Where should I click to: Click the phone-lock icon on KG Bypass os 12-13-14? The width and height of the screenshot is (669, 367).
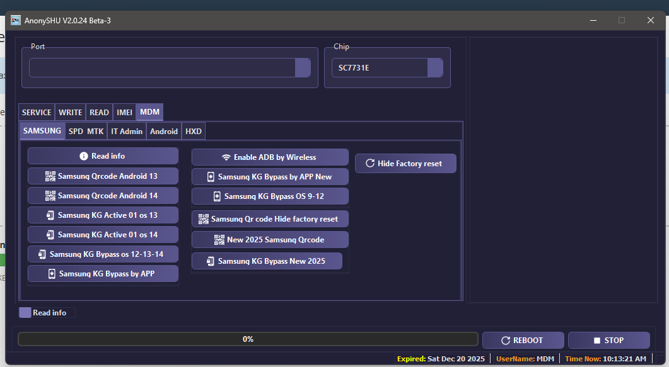tap(42, 254)
